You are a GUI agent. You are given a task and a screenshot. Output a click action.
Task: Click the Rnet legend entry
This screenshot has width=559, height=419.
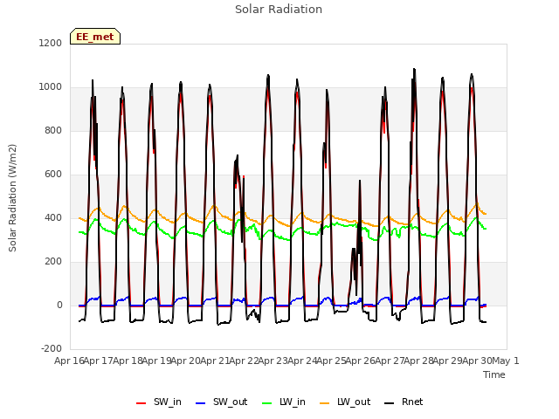click(404, 402)
